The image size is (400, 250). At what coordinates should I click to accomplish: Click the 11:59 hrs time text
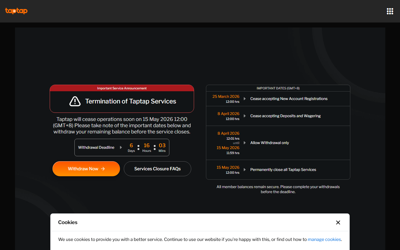(233, 153)
